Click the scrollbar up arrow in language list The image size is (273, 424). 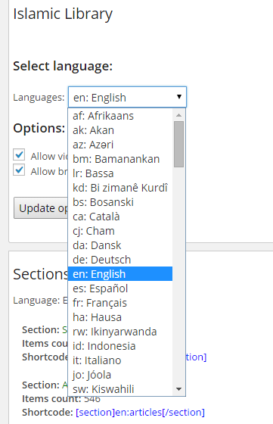[178, 115]
